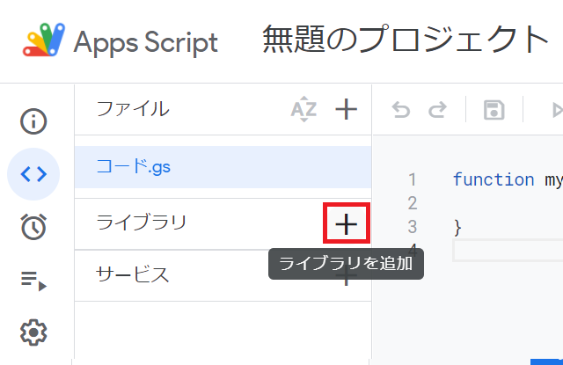Click the redo arrow in toolbar
Image resolution: width=563 pixels, height=365 pixels.
coord(438,109)
